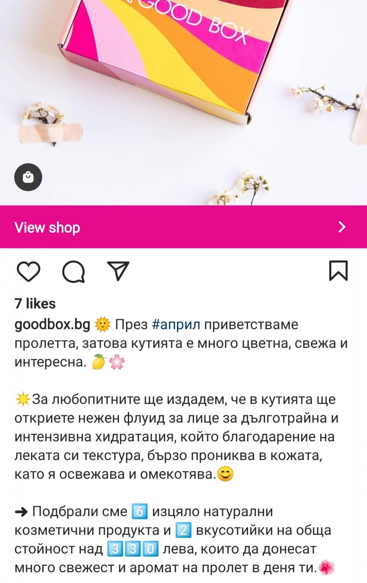Expand shop with the right chevron arrow

click(342, 227)
